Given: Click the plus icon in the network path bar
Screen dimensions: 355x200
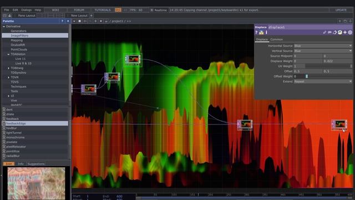Looking at the screenshot, I should 95,21.
